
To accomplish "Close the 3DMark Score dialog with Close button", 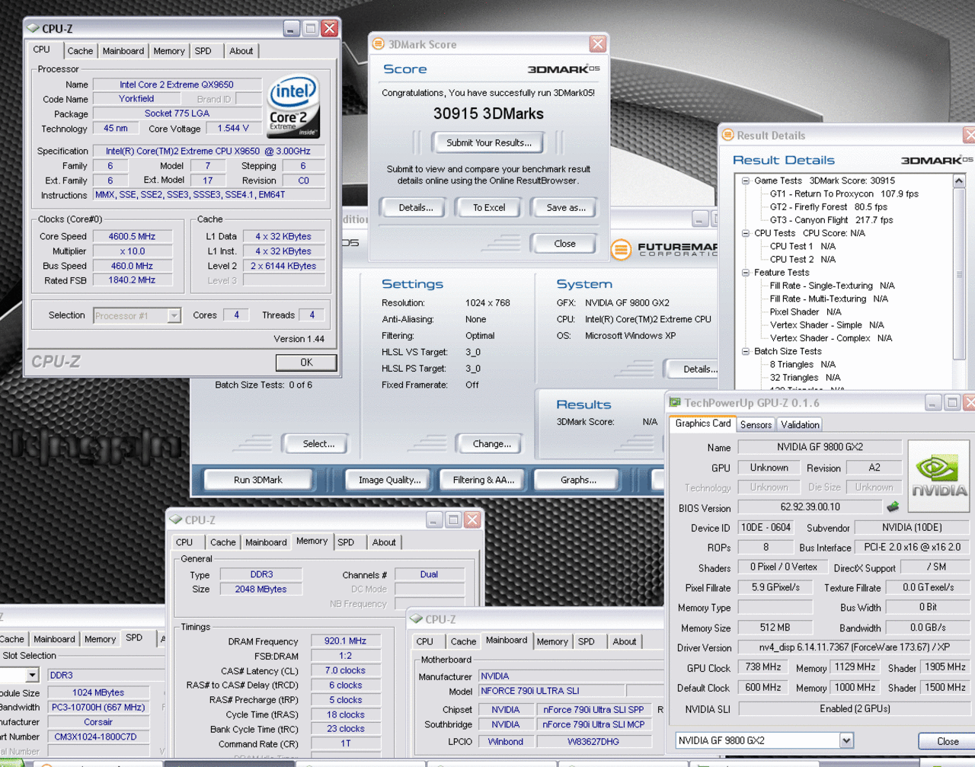I will pos(564,244).
